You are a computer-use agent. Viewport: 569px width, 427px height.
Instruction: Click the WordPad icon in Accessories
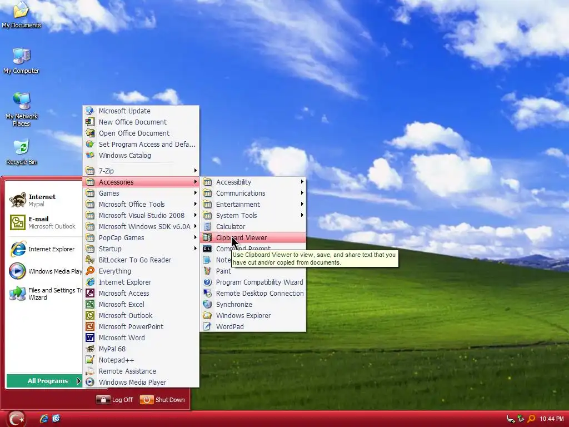[x=207, y=327]
